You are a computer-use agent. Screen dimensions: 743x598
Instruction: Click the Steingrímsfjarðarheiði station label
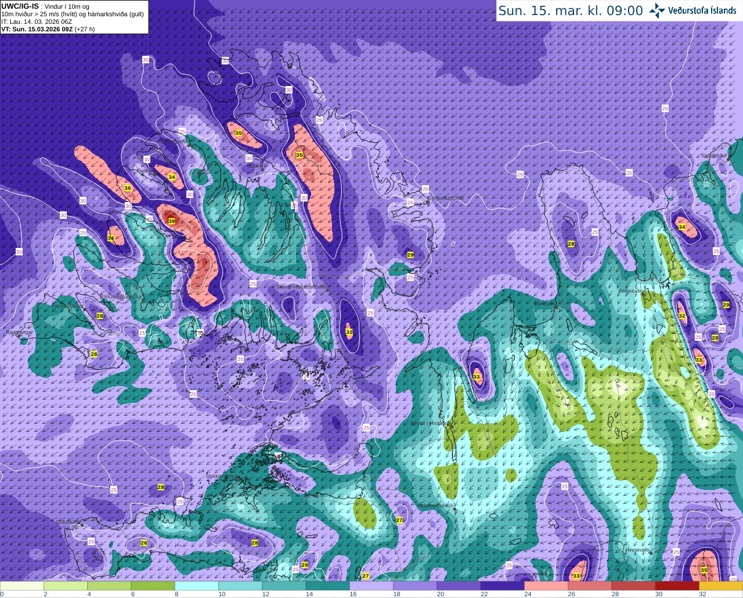300,287
